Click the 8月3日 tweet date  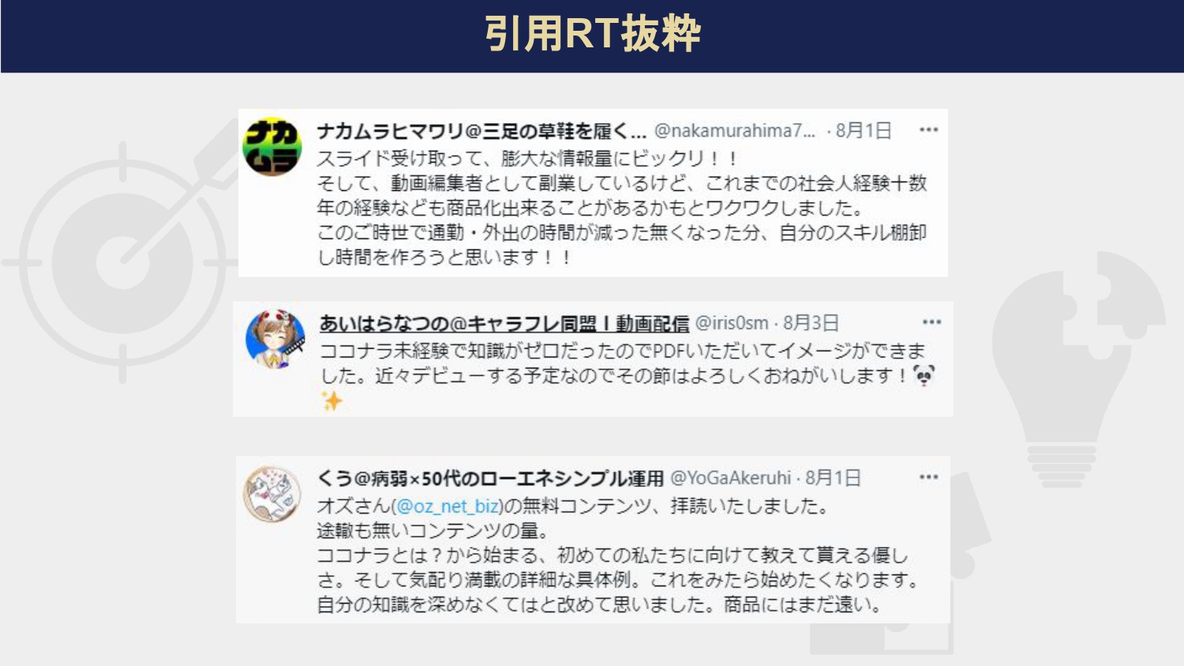(811, 323)
